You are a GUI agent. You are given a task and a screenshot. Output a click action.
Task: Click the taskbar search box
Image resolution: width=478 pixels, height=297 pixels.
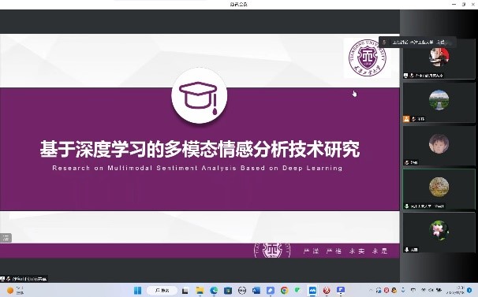pos(162,290)
